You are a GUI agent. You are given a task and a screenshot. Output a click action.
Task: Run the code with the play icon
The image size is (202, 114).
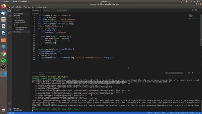[192, 10]
